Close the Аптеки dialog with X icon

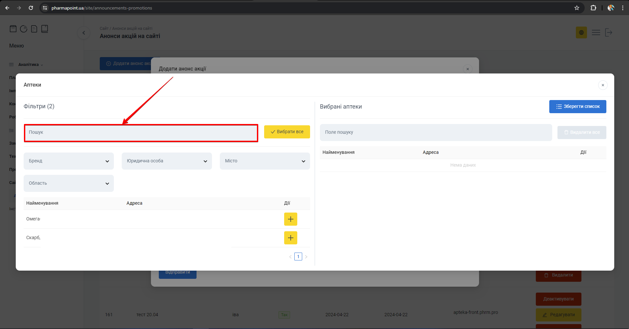tap(602, 85)
